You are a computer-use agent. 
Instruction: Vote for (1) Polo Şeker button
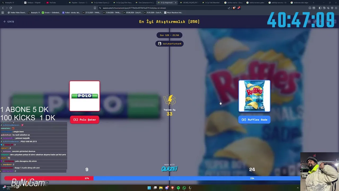84,120
